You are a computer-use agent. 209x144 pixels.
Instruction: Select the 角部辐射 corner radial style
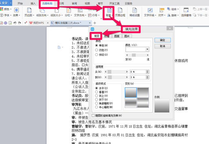[x=97, y=103]
